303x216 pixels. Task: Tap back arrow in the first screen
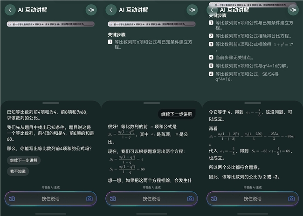[x=10, y=10]
